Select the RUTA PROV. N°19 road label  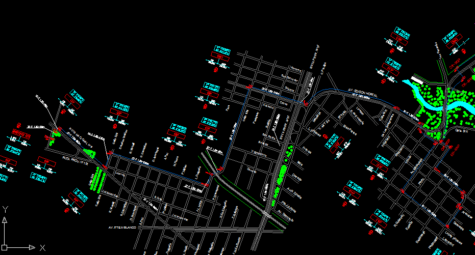75,161
